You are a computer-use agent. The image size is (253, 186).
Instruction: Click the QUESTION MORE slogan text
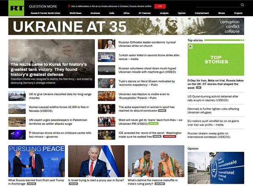pos(43,6)
